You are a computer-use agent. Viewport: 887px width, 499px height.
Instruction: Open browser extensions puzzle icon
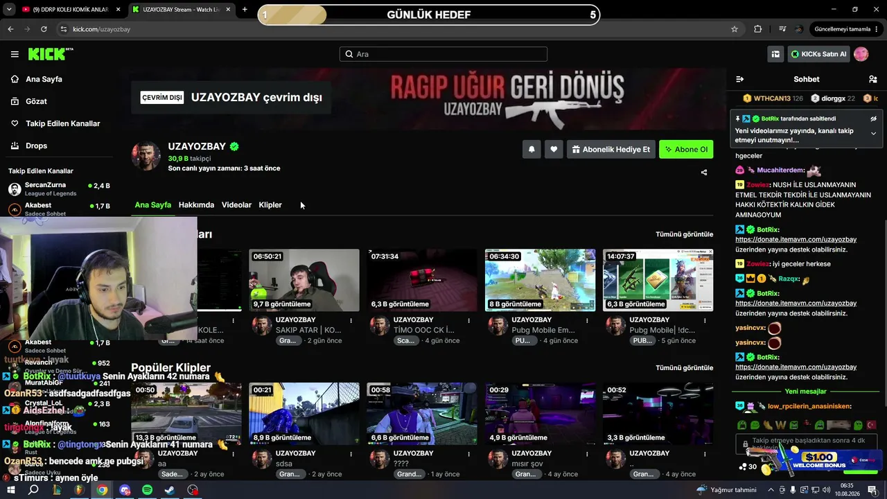(757, 29)
